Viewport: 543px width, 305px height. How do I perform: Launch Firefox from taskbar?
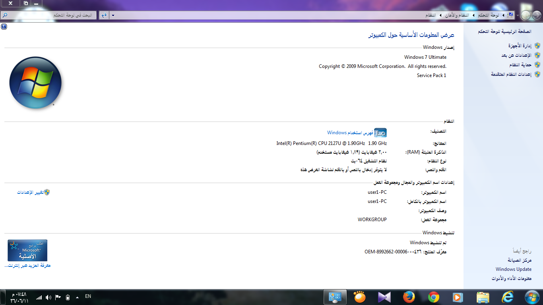[409, 297]
